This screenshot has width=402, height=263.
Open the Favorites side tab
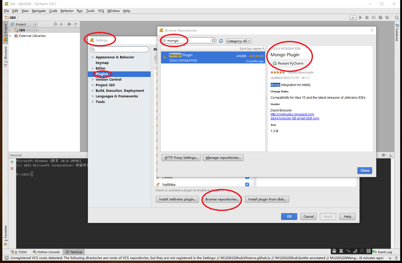click(x=5, y=235)
